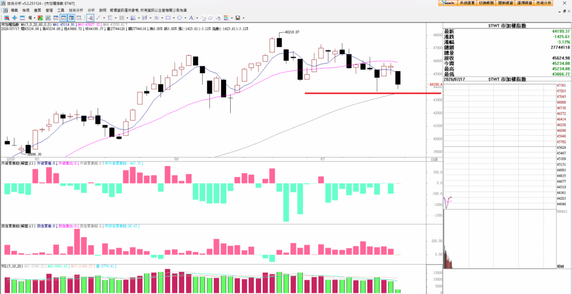Viewport: 572px width, 294px height.
Task: Click the red-green chart color toolbar icon
Action: pos(40,18)
